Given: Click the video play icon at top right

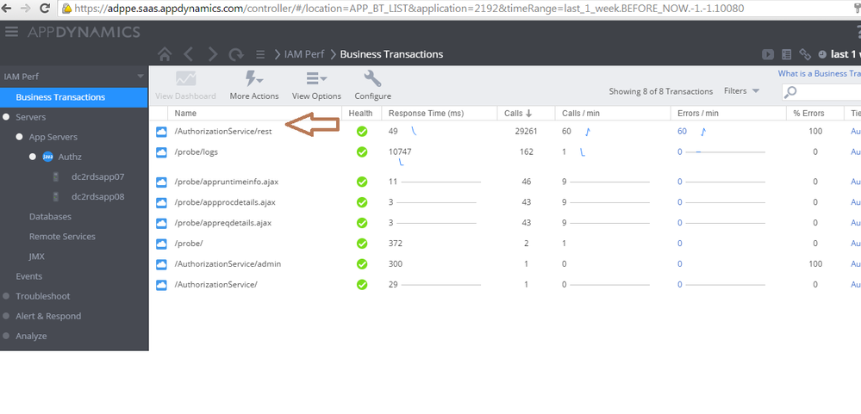Looking at the screenshot, I should pos(767,54).
